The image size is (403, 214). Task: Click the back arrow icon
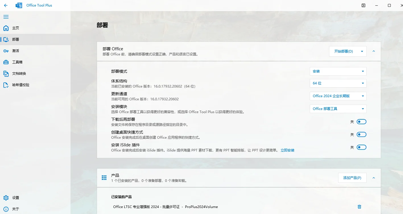pyautogui.click(x=6, y=5)
